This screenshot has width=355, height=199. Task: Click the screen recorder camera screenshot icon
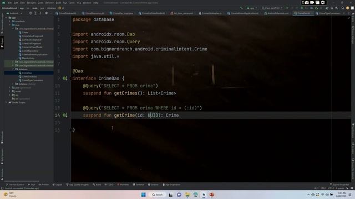(307, 2)
